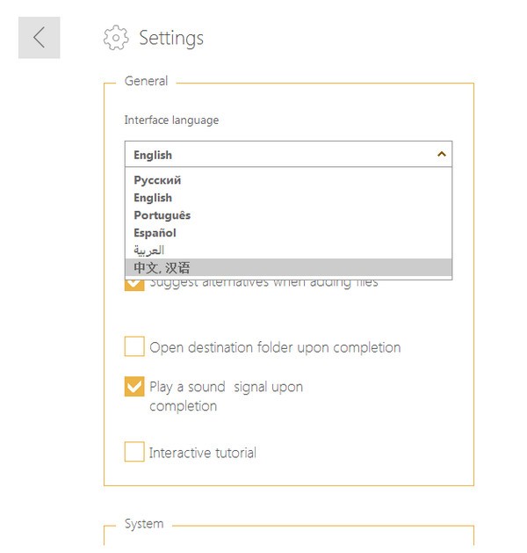This screenshot has height=553, width=527.
Task: Click the 'Interactive tutorial' label text
Action: coord(203,453)
